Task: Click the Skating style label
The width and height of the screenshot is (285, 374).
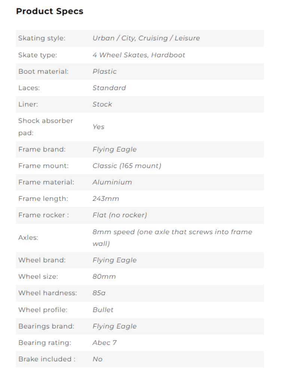Action: (x=41, y=38)
